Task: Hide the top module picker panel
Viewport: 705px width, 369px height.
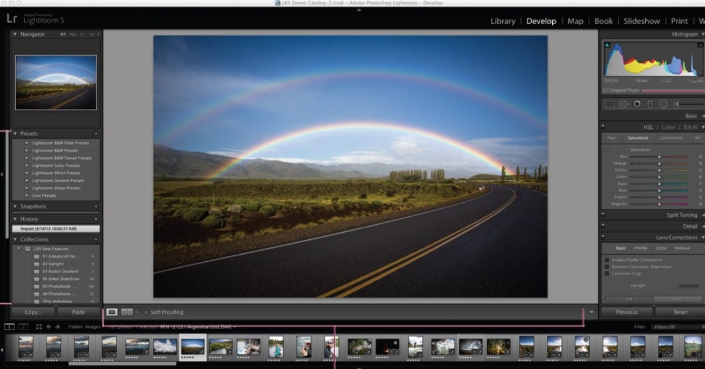Action: point(359,9)
